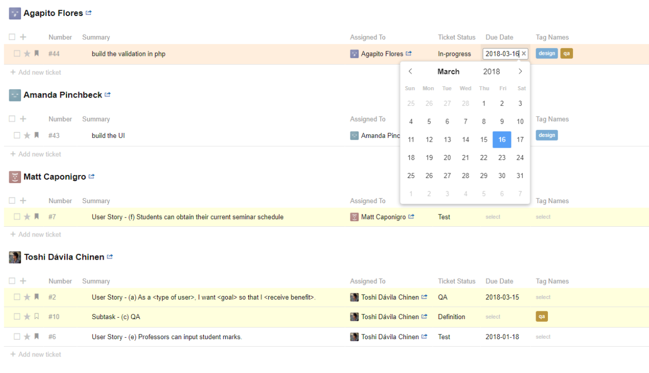
Task: Click plus icon in Matt Caponigro table header
Action: pos(23,201)
